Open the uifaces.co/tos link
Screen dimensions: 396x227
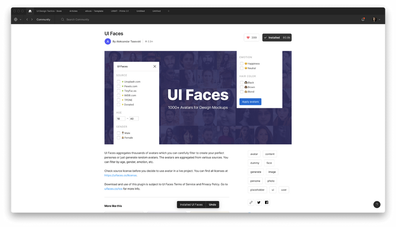pyautogui.click(x=113, y=189)
